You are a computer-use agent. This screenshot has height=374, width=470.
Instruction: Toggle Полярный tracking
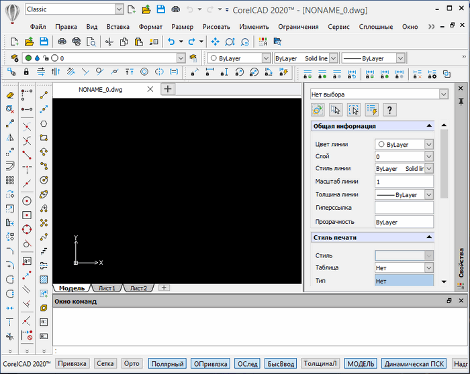[x=167, y=363]
